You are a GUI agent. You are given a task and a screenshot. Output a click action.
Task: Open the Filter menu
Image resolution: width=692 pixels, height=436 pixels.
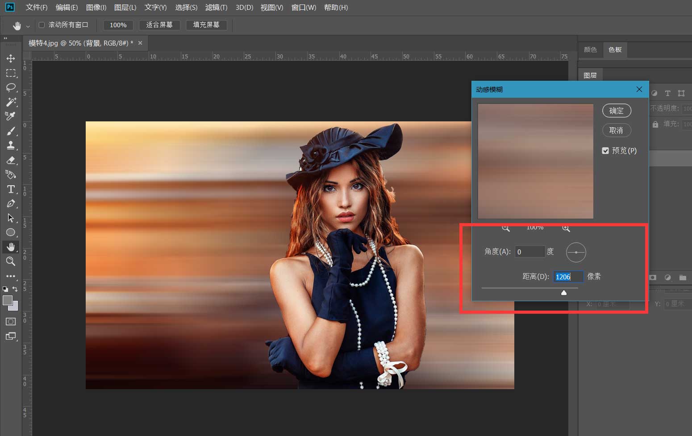point(216,8)
